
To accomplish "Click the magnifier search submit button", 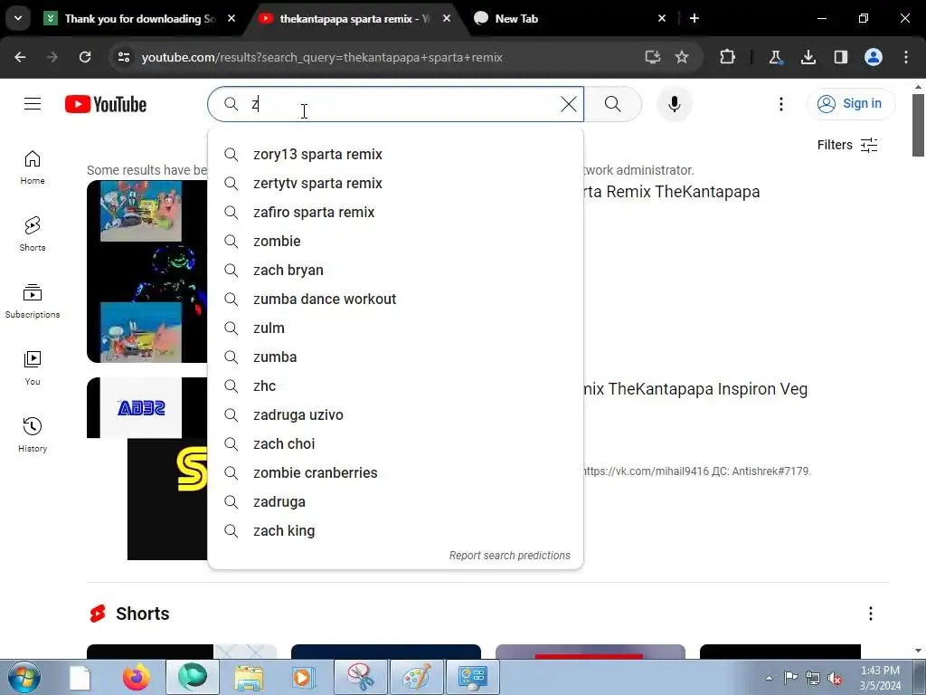I will [x=612, y=104].
